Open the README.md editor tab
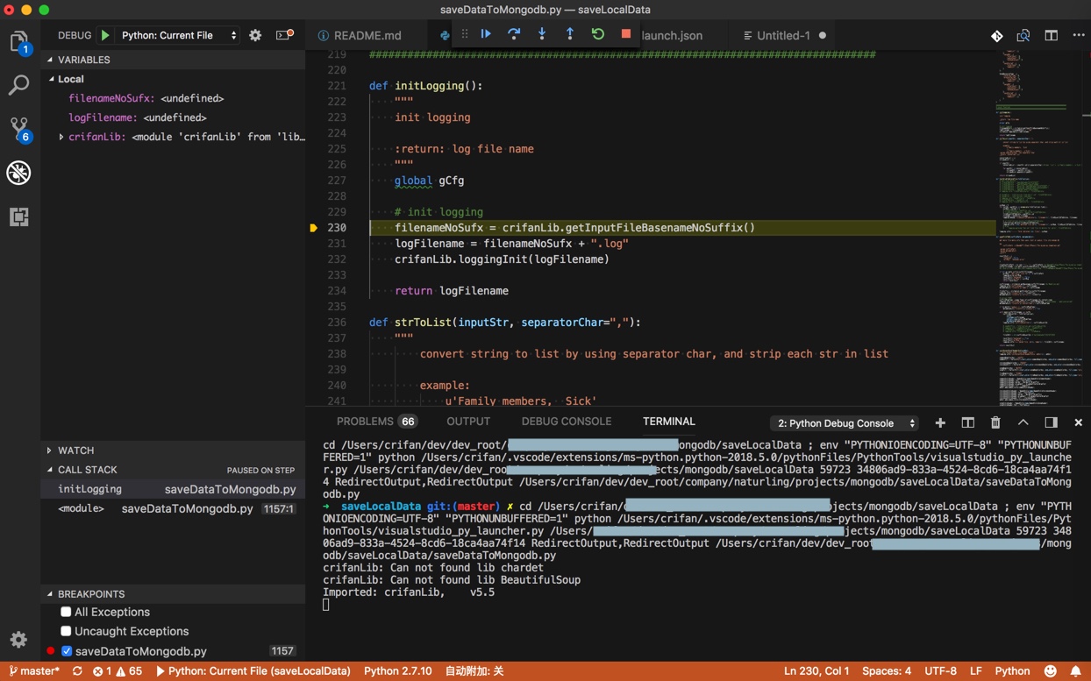 367,35
